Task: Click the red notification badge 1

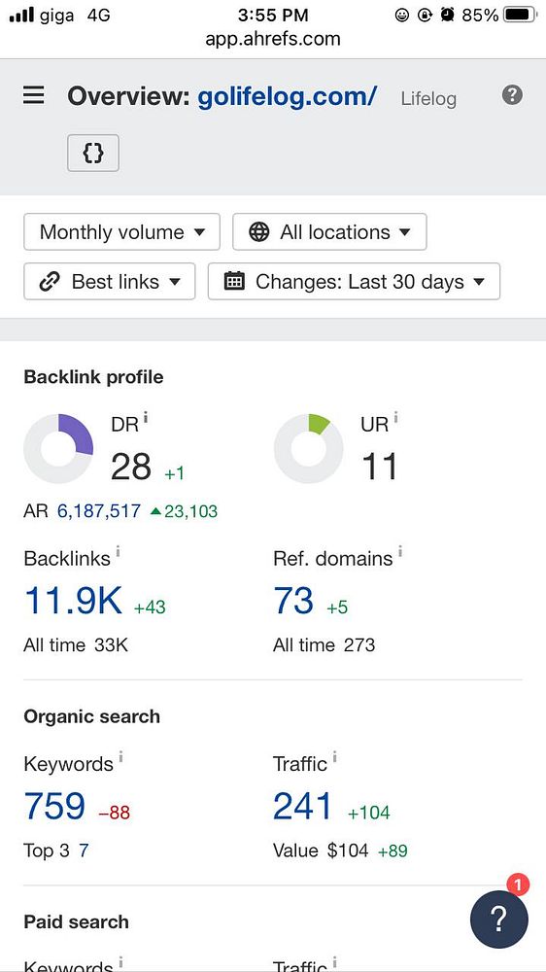Action: pyautogui.click(x=518, y=885)
